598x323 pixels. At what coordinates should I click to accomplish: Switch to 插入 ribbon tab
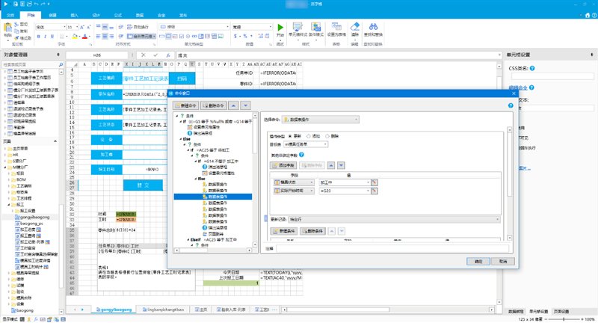74,15
